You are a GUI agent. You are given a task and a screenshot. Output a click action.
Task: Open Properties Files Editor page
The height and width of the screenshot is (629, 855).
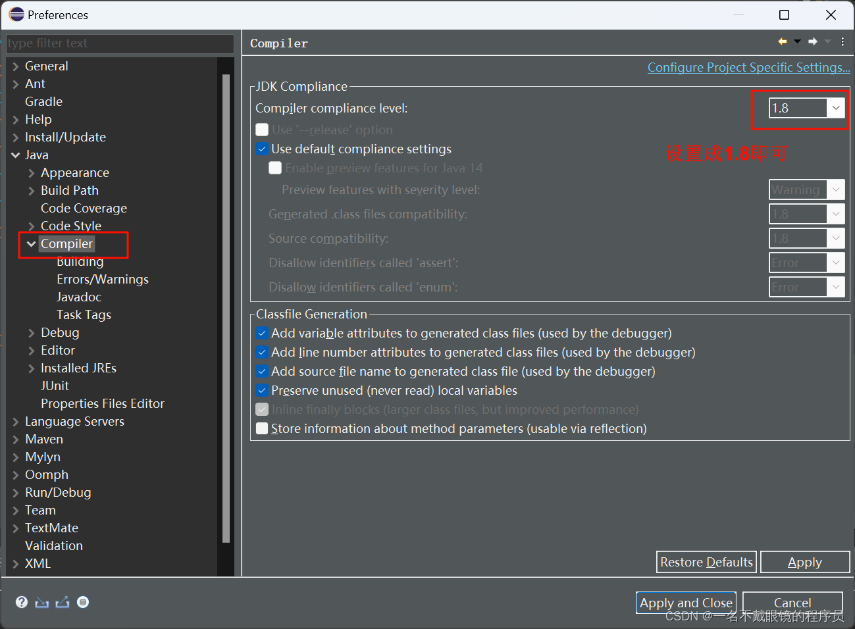click(103, 403)
